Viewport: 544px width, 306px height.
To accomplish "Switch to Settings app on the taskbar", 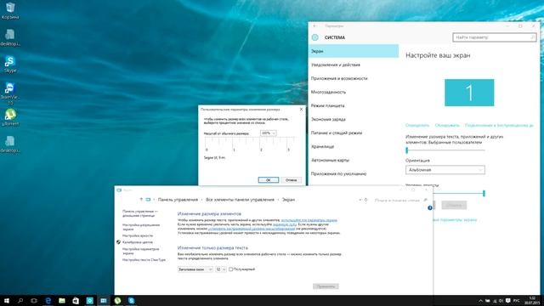I will (x=89, y=301).
